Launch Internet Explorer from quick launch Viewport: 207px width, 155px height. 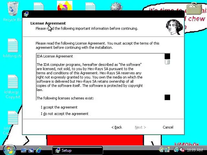[39, 150]
